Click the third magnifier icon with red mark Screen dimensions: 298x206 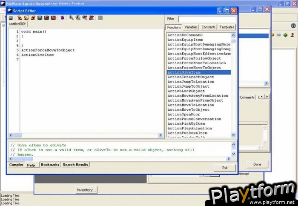coord(85,18)
